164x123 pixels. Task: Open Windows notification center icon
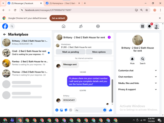point(159,120)
